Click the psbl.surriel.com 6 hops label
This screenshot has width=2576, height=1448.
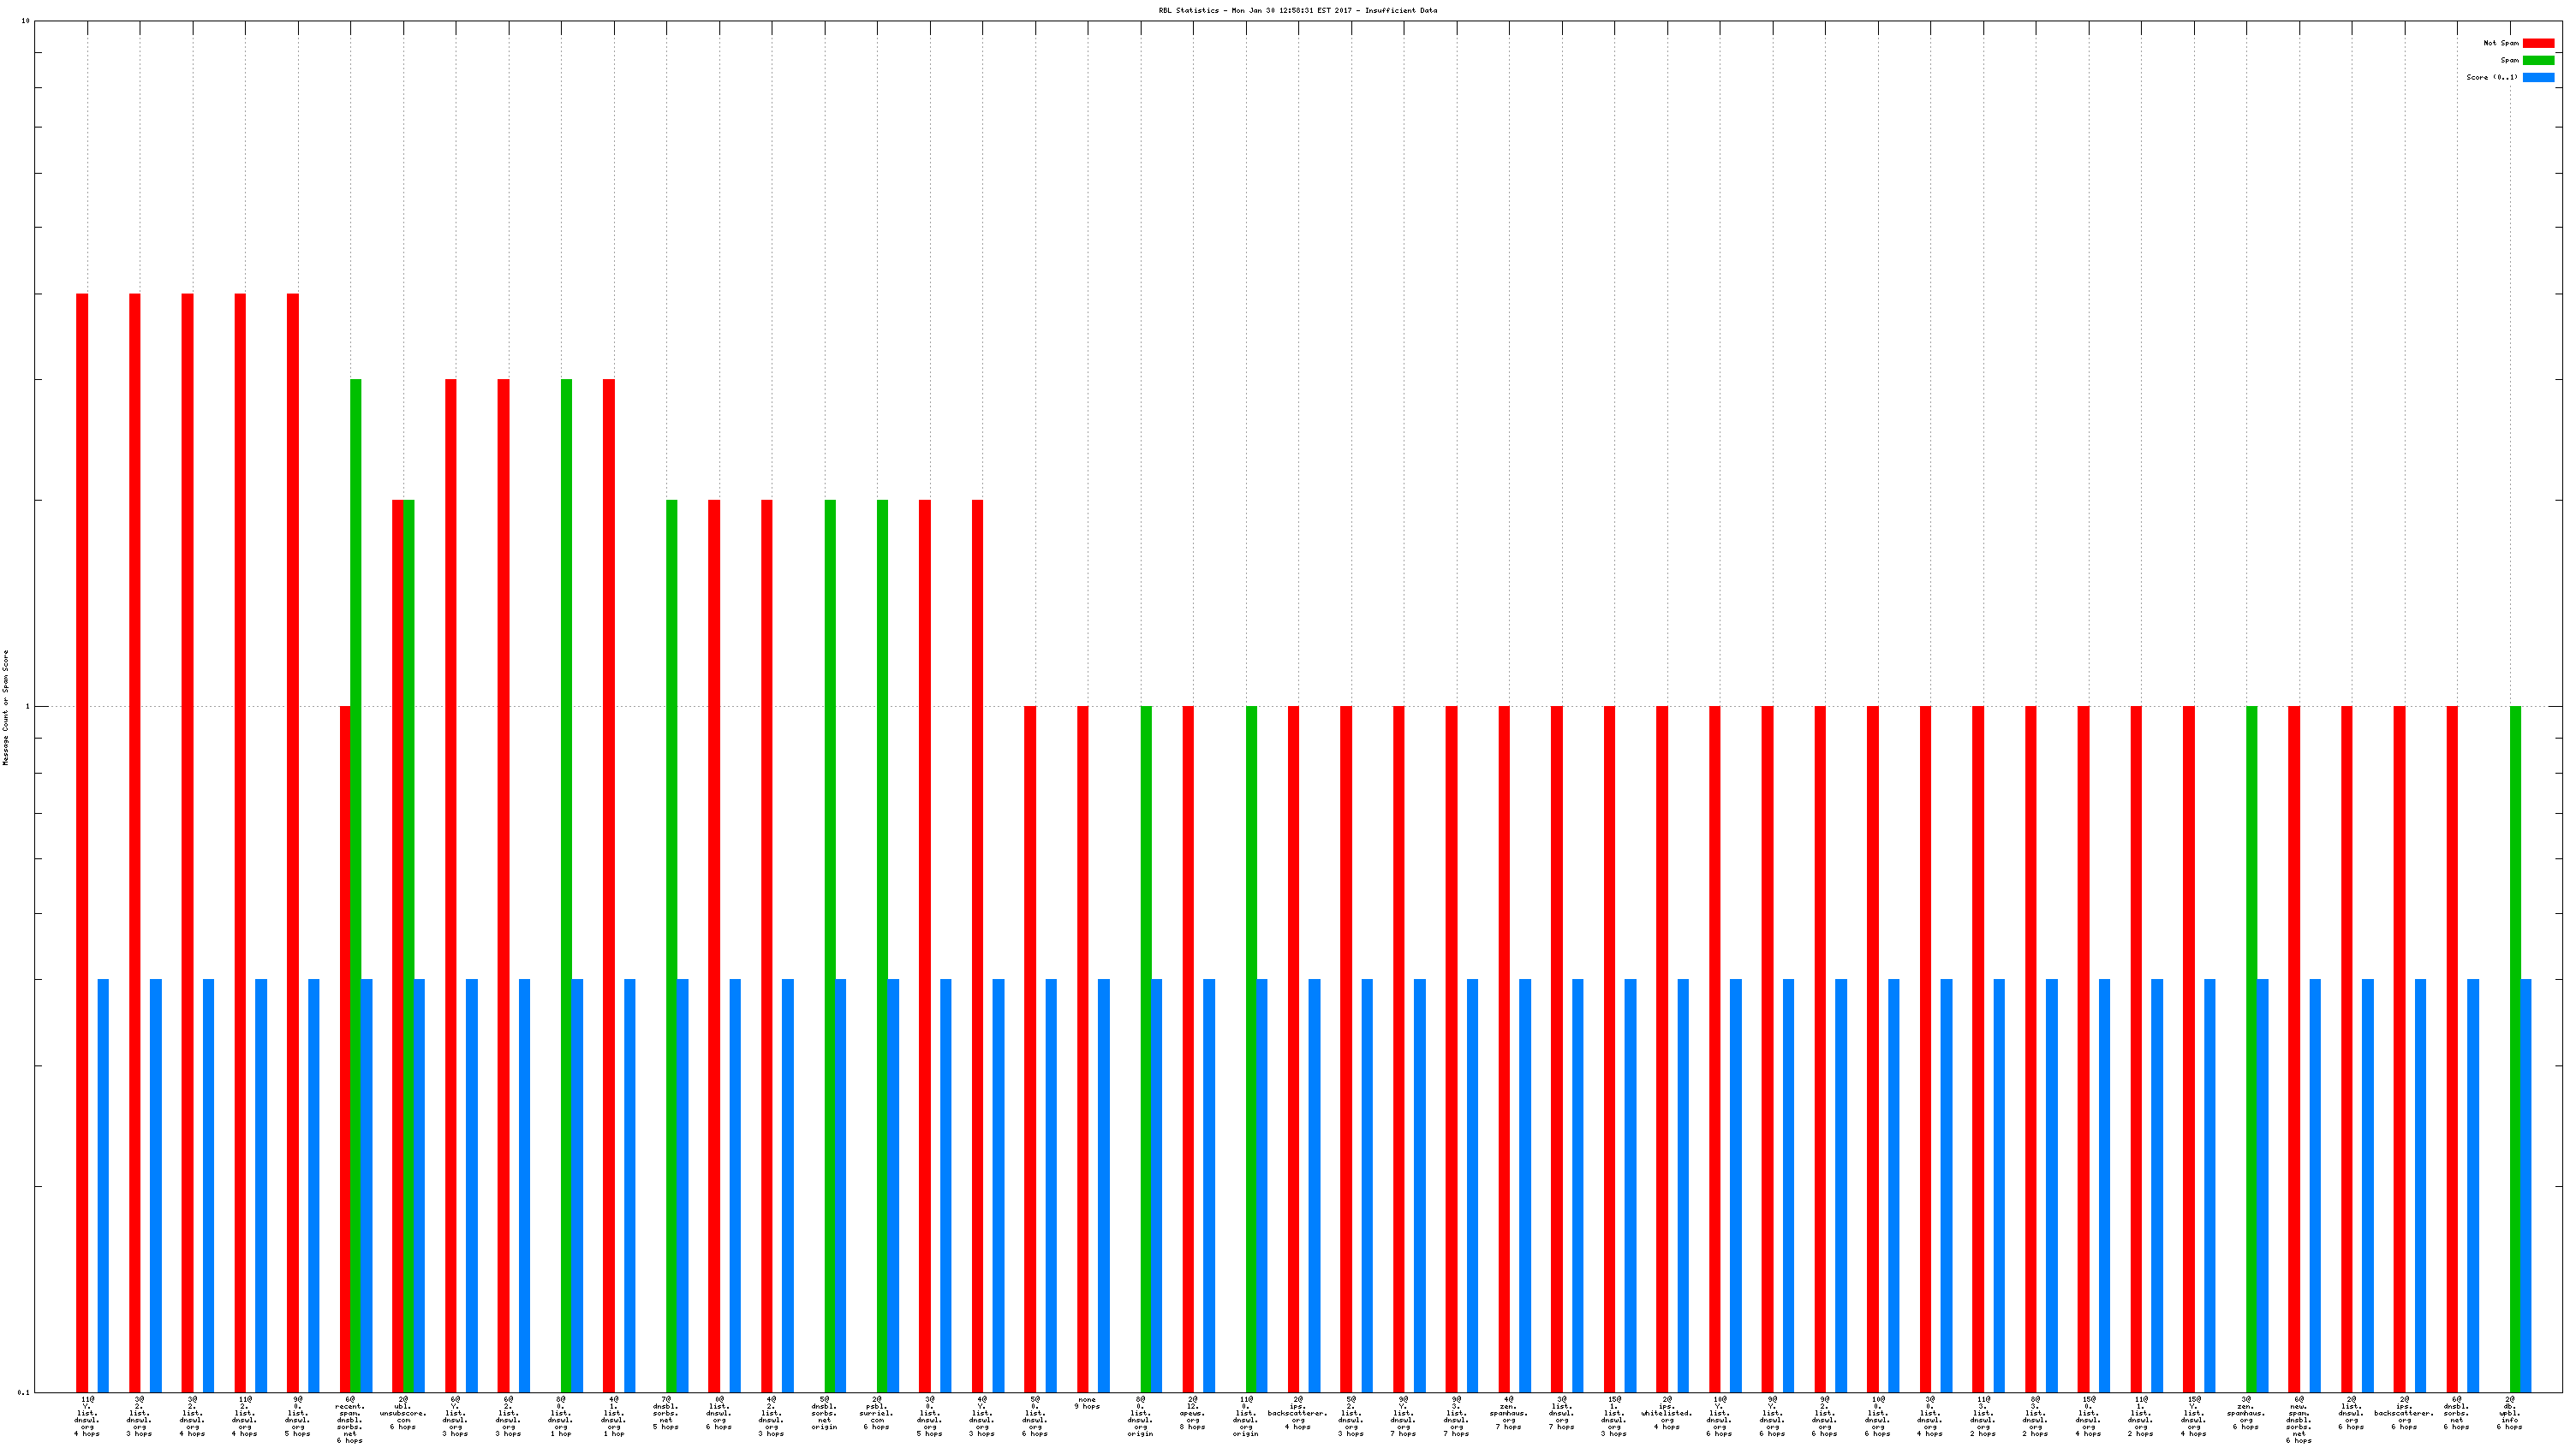click(877, 1412)
